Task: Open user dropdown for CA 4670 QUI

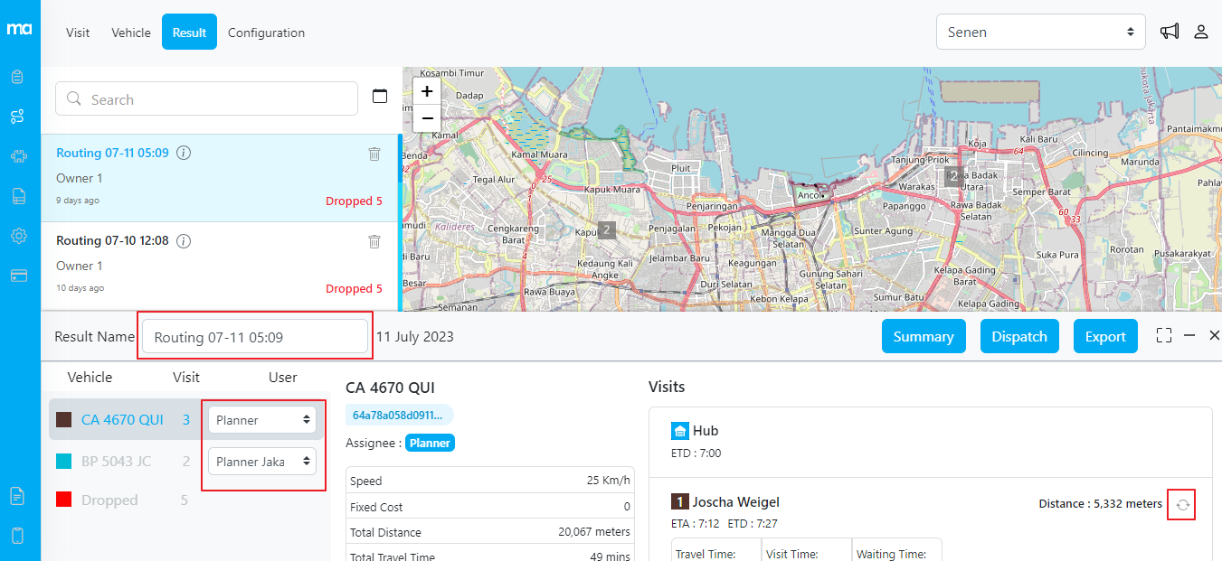Action: (x=264, y=420)
